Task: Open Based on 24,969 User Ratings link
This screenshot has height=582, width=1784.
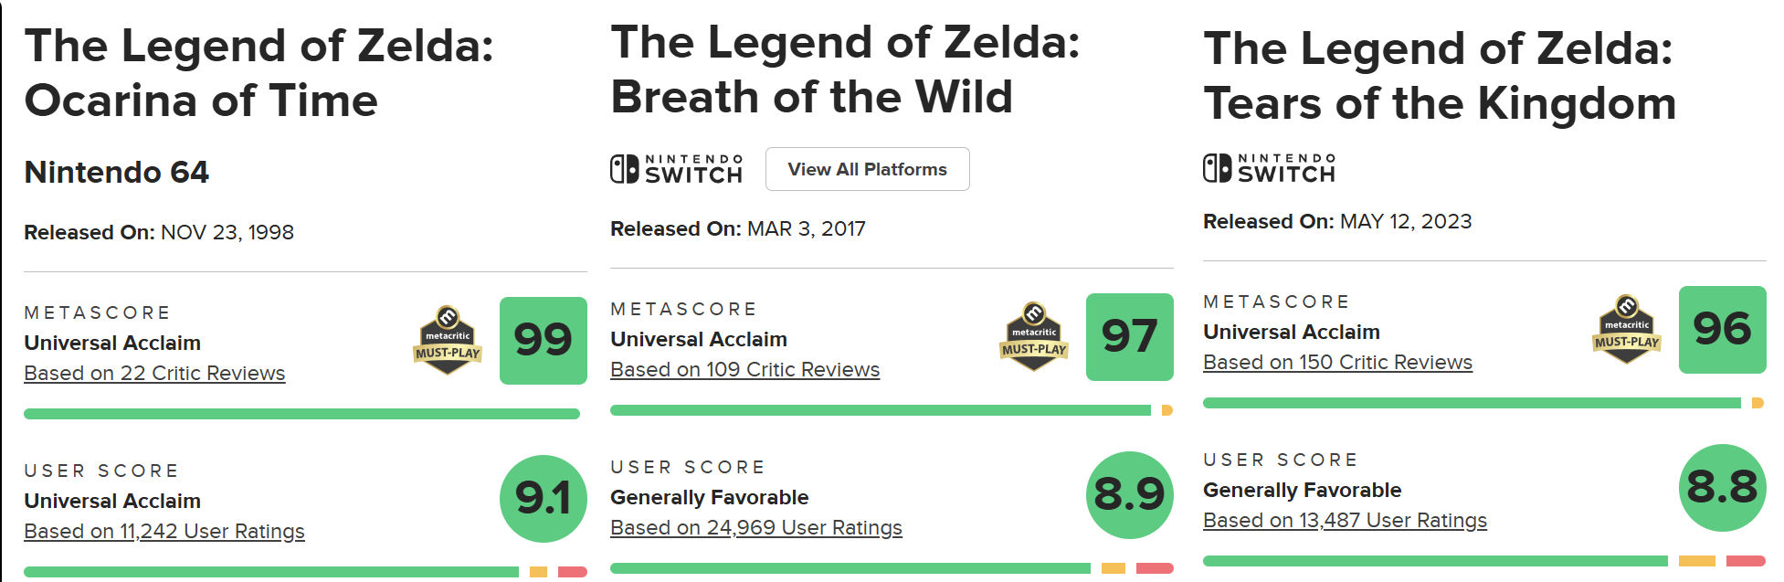Action: pyautogui.click(x=755, y=528)
